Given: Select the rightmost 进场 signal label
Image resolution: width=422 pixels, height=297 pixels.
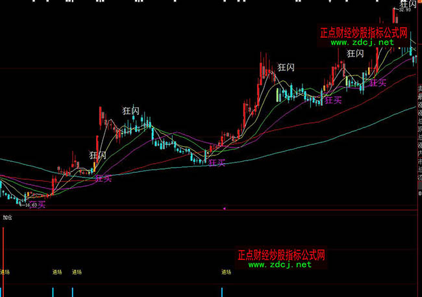Looking at the screenshot, I should (226, 272).
